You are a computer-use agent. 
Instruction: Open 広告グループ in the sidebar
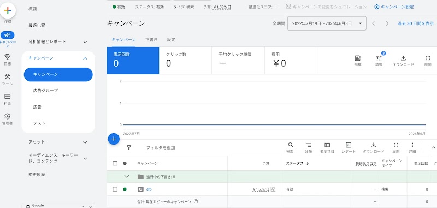pyautogui.click(x=45, y=91)
